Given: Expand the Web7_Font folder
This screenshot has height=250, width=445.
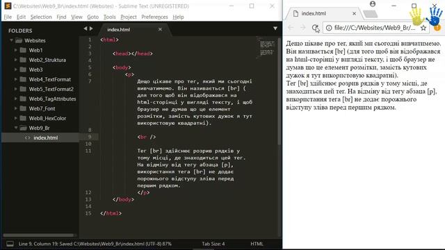Looking at the screenshot, I should point(16,108).
